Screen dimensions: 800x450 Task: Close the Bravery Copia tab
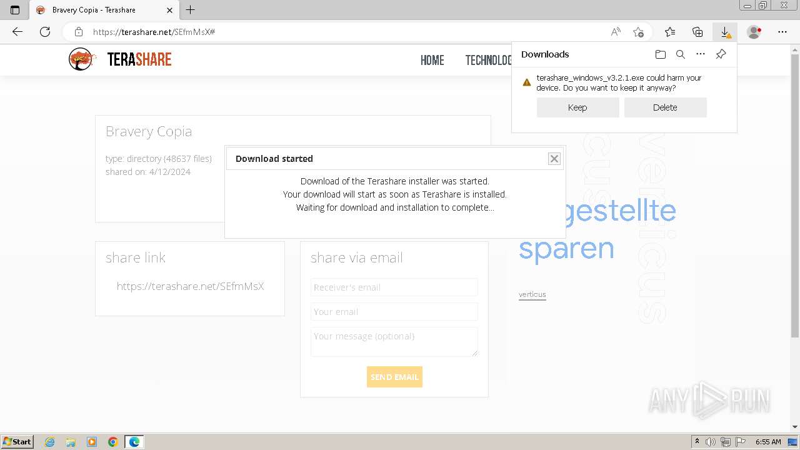click(x=170, y=10)
